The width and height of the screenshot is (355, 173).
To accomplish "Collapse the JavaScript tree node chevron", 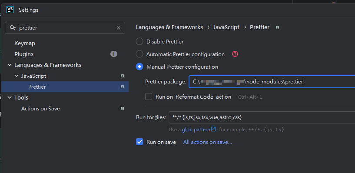I will [x=17, y=76].
